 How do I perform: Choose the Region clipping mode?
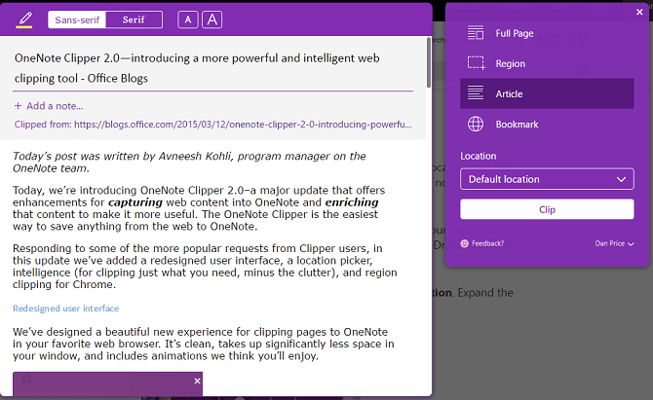(547, 63)
